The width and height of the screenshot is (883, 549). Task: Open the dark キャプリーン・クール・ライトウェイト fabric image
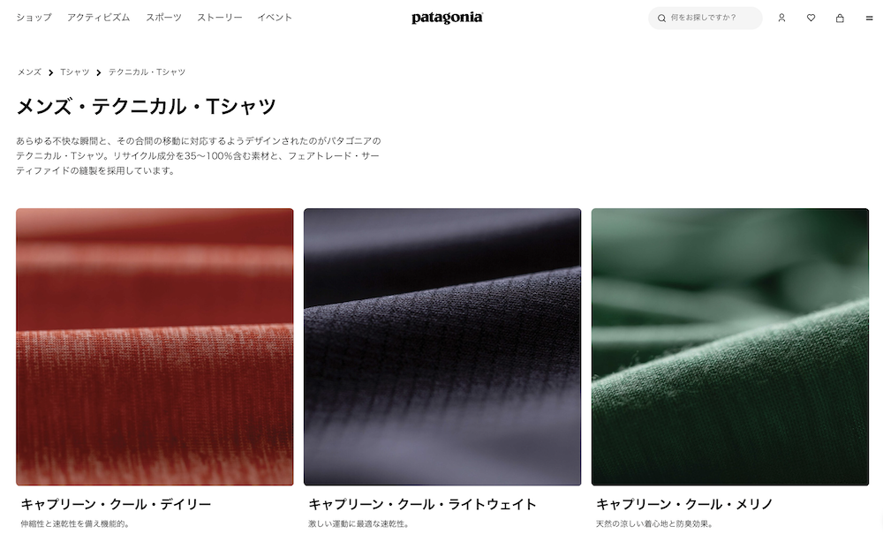(x=442, y=347)
